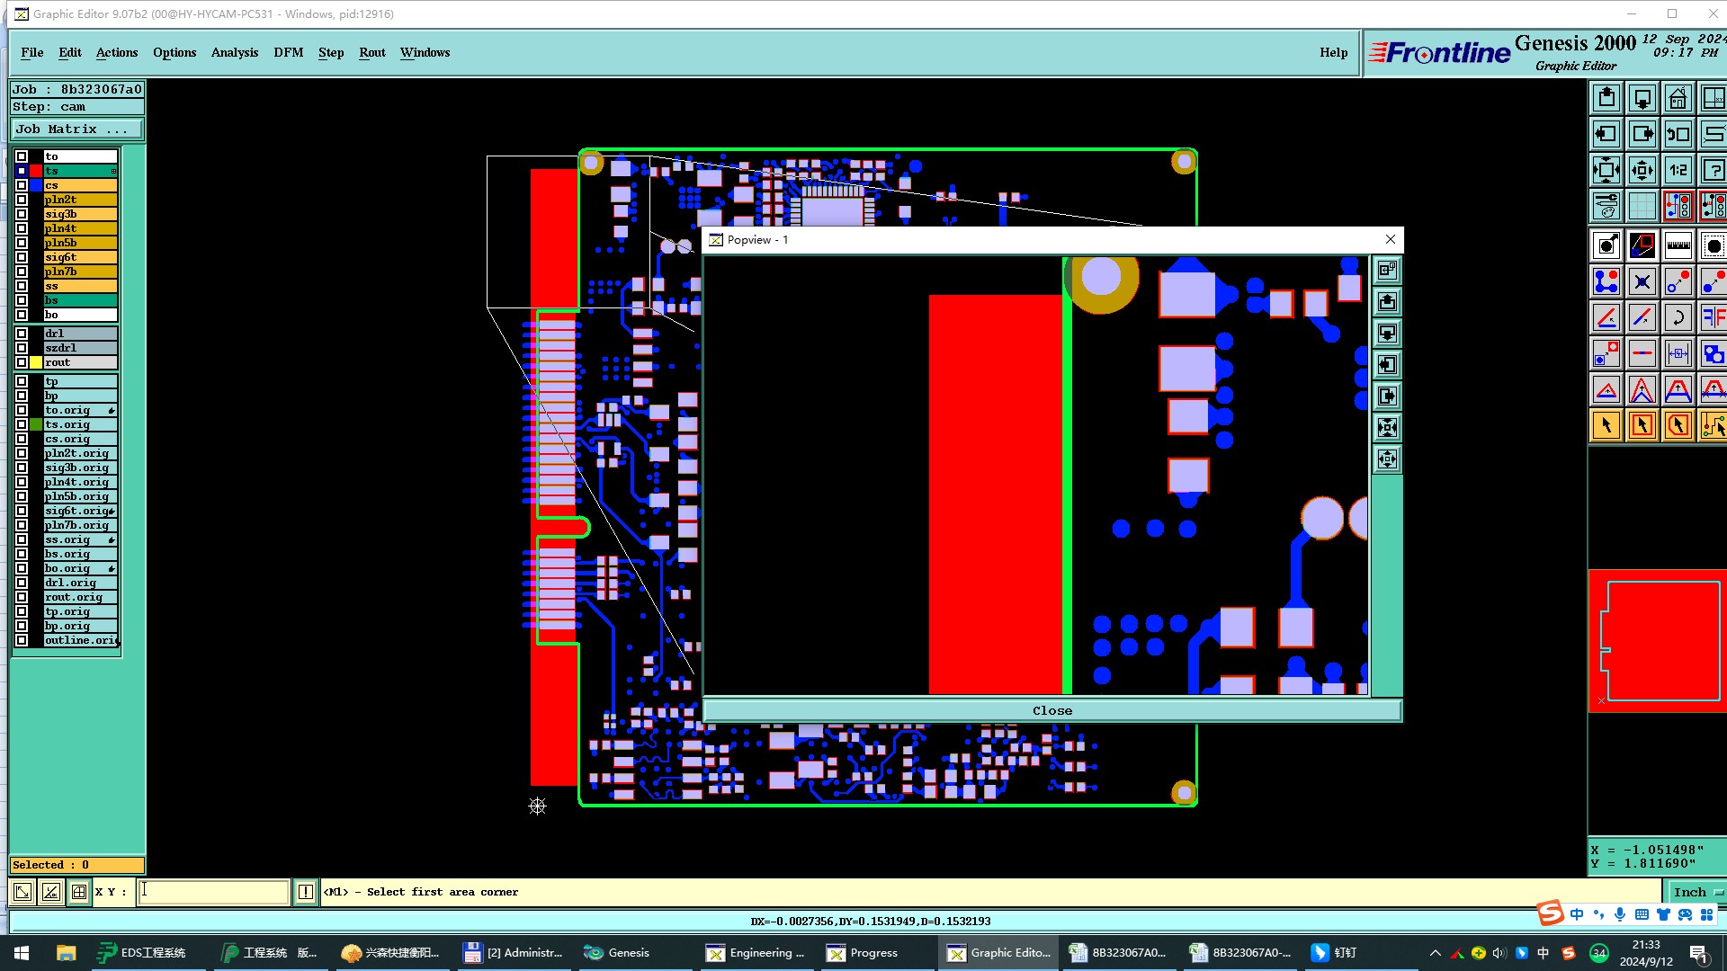Click the pan up arrow icon

[x=1606, y=98]
